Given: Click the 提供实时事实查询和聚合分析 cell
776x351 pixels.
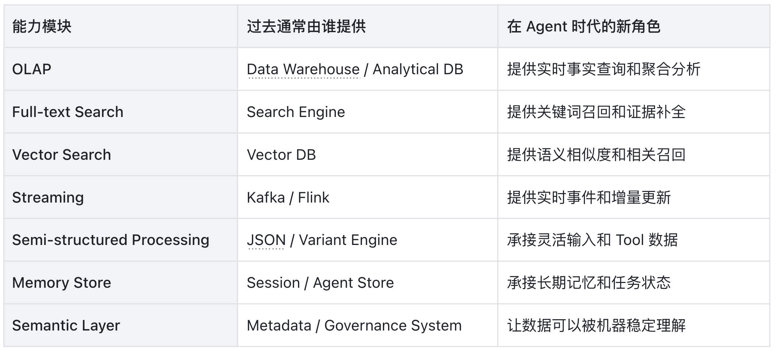Looking at the screenshot, I should [634, 69].
